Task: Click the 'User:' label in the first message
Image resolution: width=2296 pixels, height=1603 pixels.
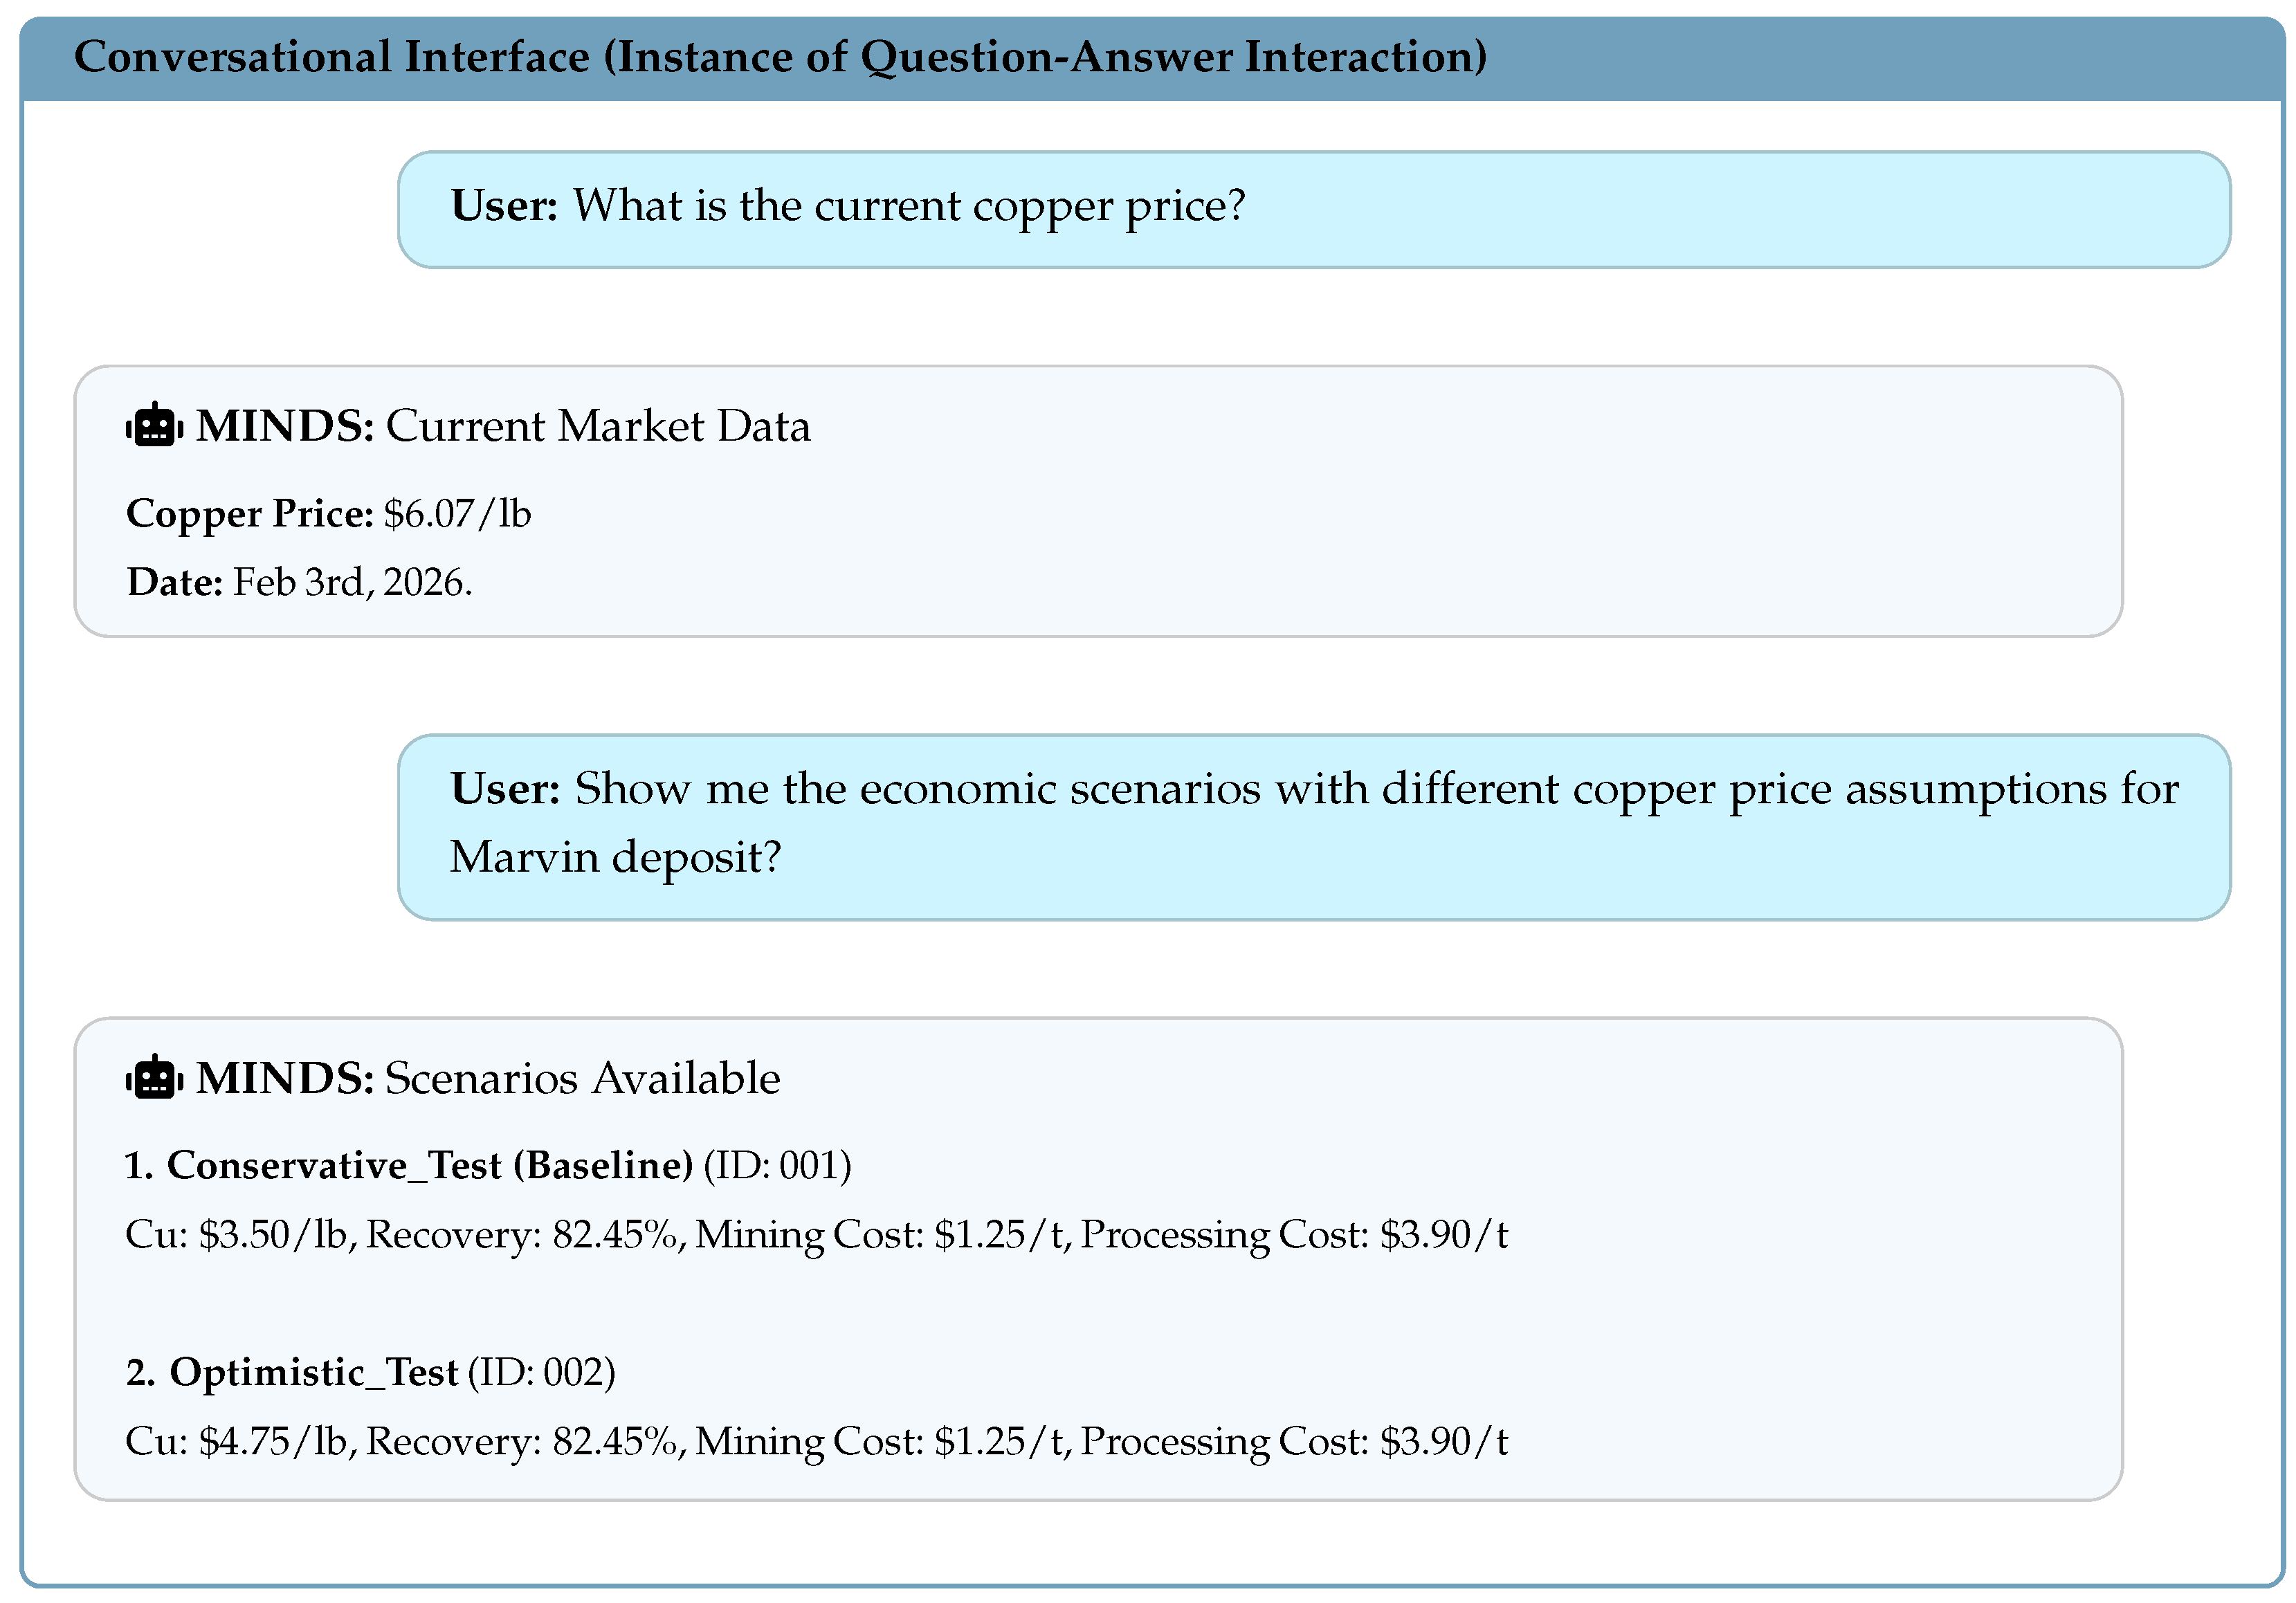Action: [x=505, y=205]
